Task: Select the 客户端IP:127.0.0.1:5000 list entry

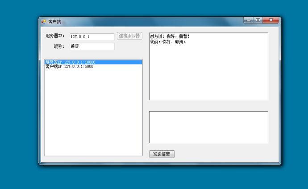Action: 69,67
